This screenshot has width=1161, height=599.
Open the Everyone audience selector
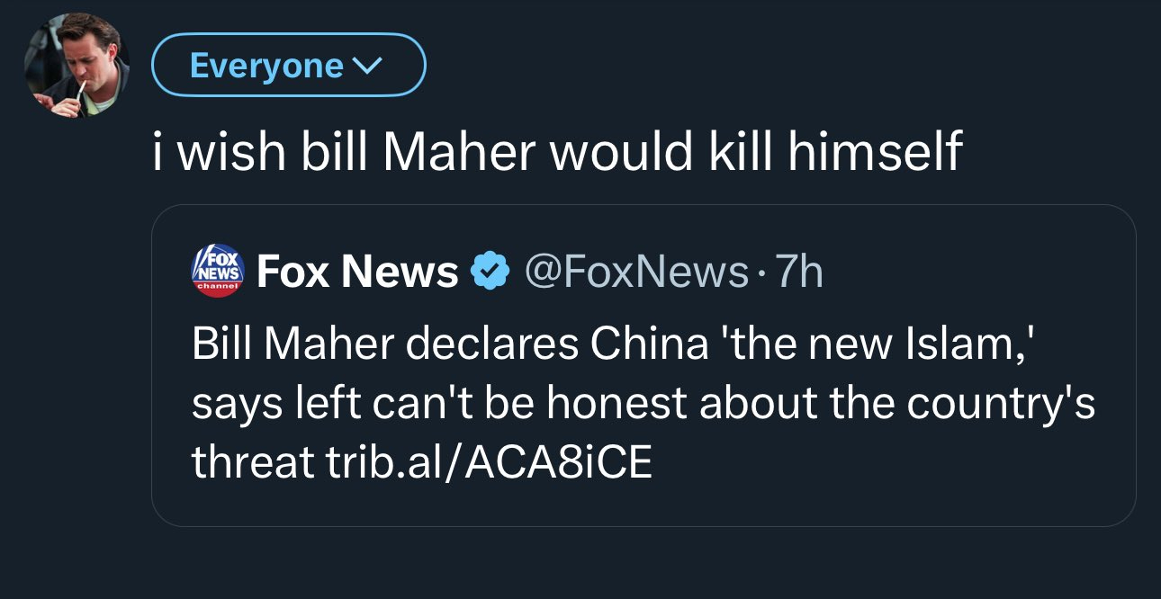[x=287, y=66]
